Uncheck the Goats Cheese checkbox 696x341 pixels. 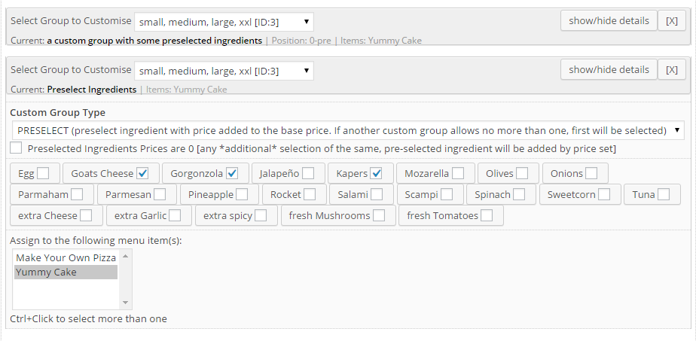pyautogui.click(x=142, y=173)
